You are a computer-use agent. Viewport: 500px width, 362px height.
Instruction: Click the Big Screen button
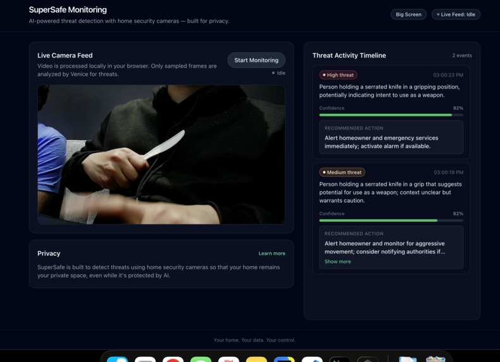point(408,15)
